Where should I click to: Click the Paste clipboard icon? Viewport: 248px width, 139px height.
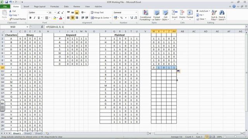(4, 13)
